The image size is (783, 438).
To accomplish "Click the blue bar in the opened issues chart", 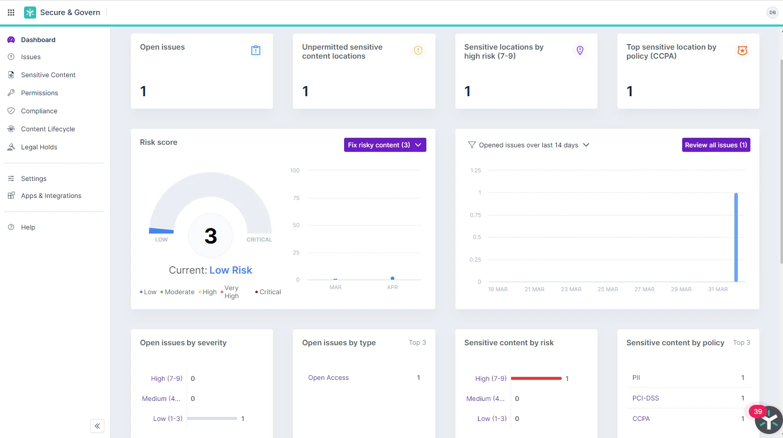I will click(x=736, y=237).
